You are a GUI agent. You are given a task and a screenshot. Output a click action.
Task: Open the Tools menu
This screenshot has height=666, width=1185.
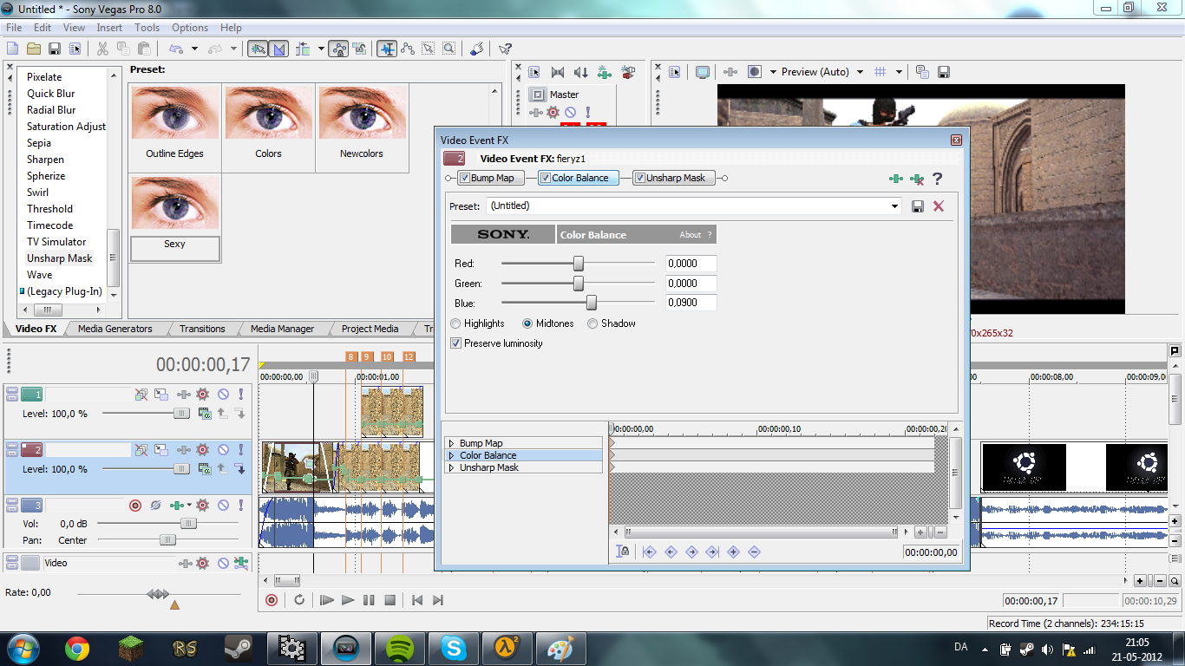(147, 28)
